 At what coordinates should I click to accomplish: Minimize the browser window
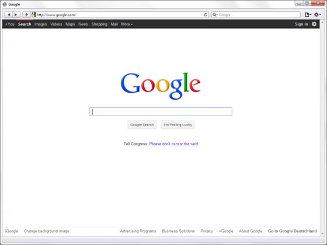[299, 3]
